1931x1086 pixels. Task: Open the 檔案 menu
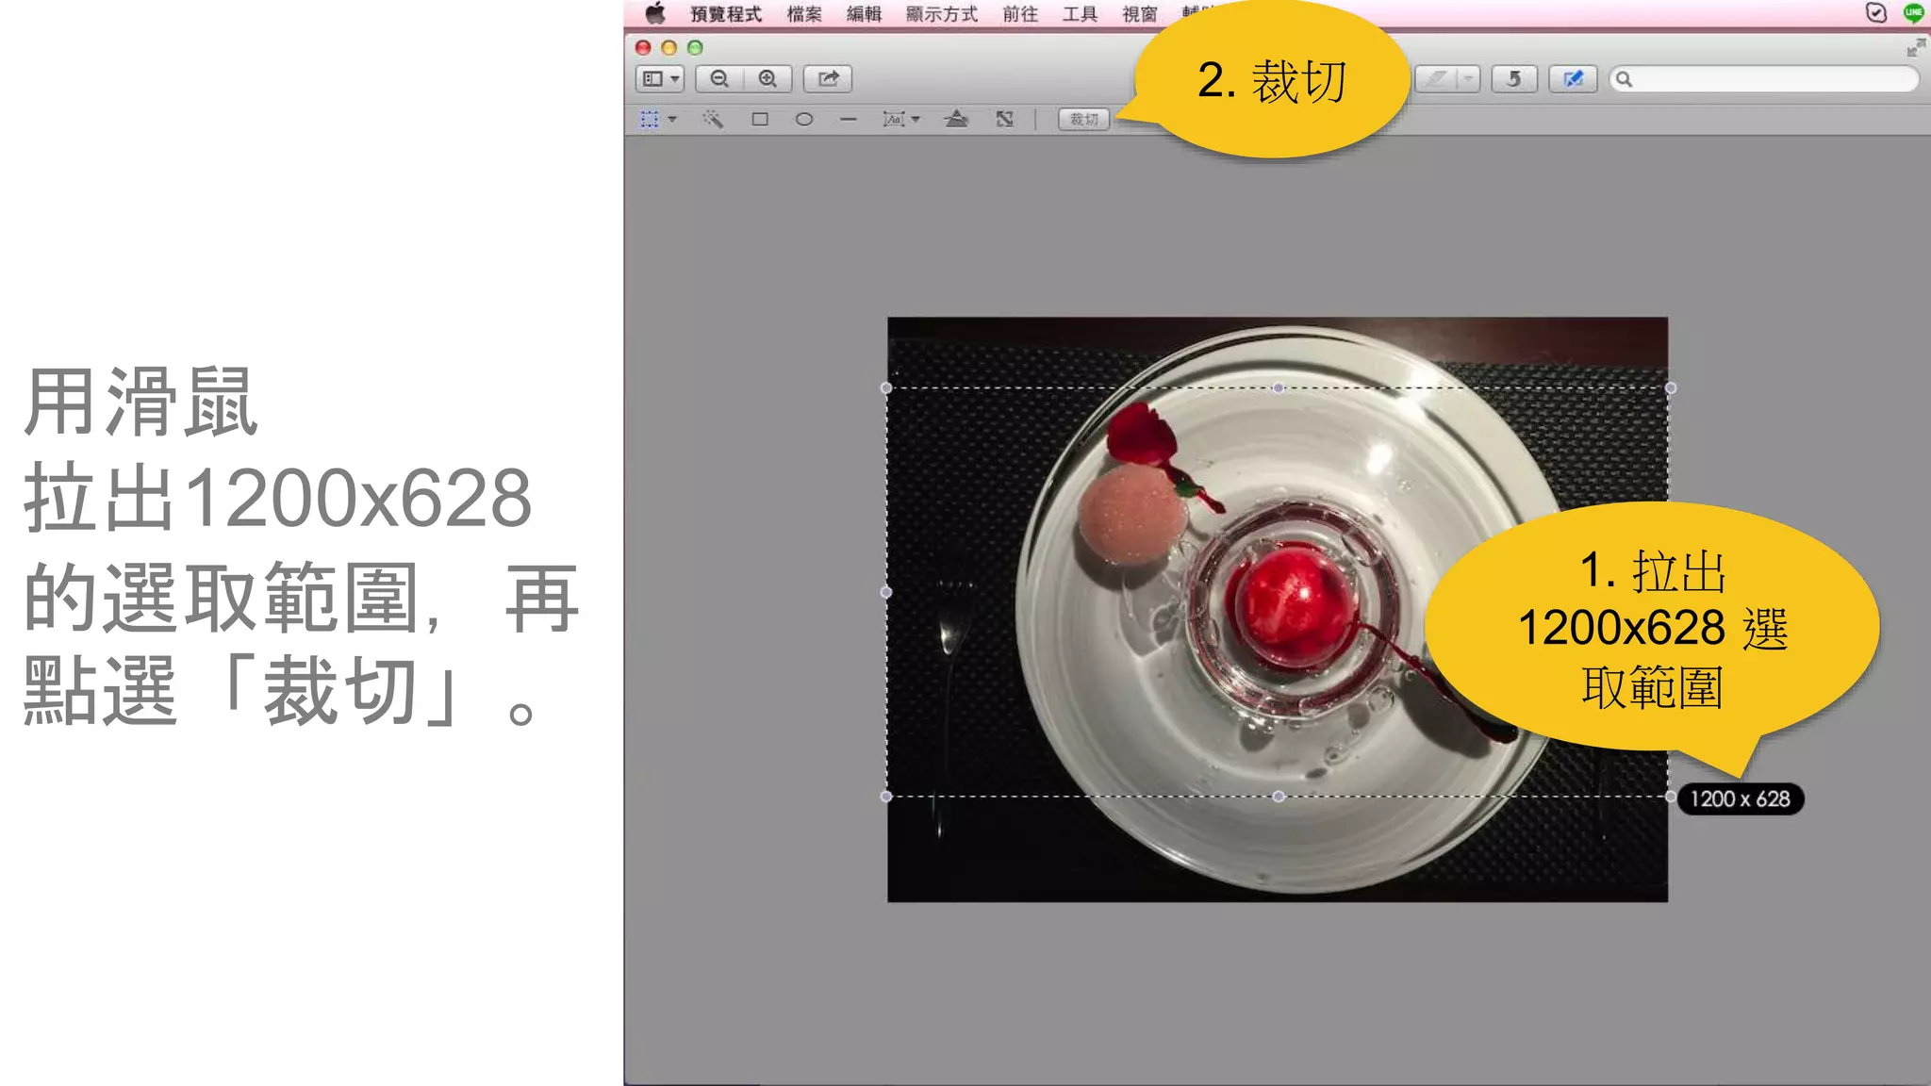[x=804, y=14]
